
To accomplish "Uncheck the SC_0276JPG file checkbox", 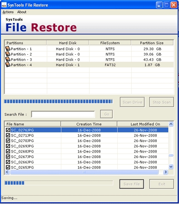I will pyautogui.click(x=8, y=130).
